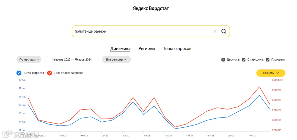The height and width of the screenshot is (140, 297).
Task: Click the 0,000139 axis value
Action: (x=277, y=120)
